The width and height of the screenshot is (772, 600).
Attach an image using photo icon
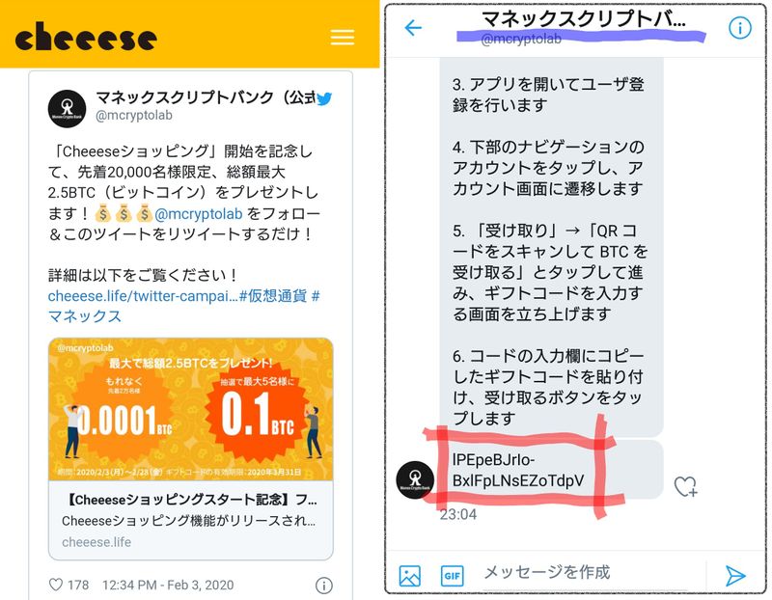click(x=409, y=575)
